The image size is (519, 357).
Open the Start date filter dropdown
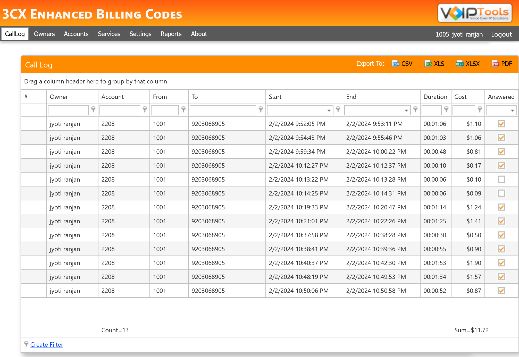[329, 110]
